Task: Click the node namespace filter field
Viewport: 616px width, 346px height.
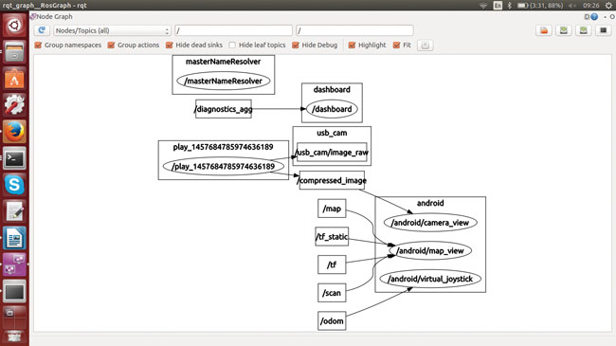Action: (233, 30)
